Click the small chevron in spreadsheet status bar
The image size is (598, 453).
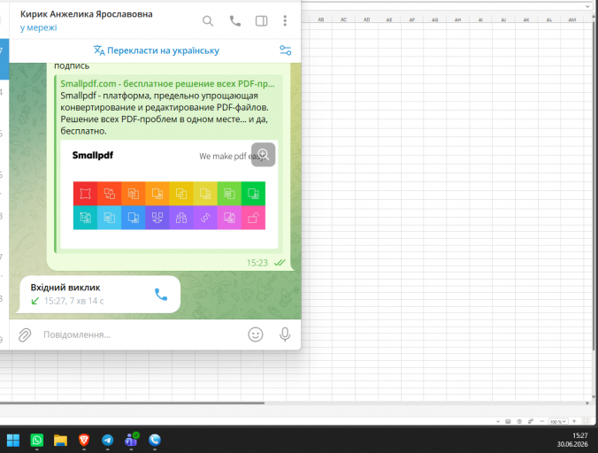[x=498, y=422]
